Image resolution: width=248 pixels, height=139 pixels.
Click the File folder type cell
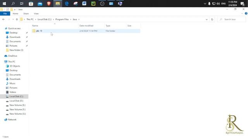click(x=110, y=31)
